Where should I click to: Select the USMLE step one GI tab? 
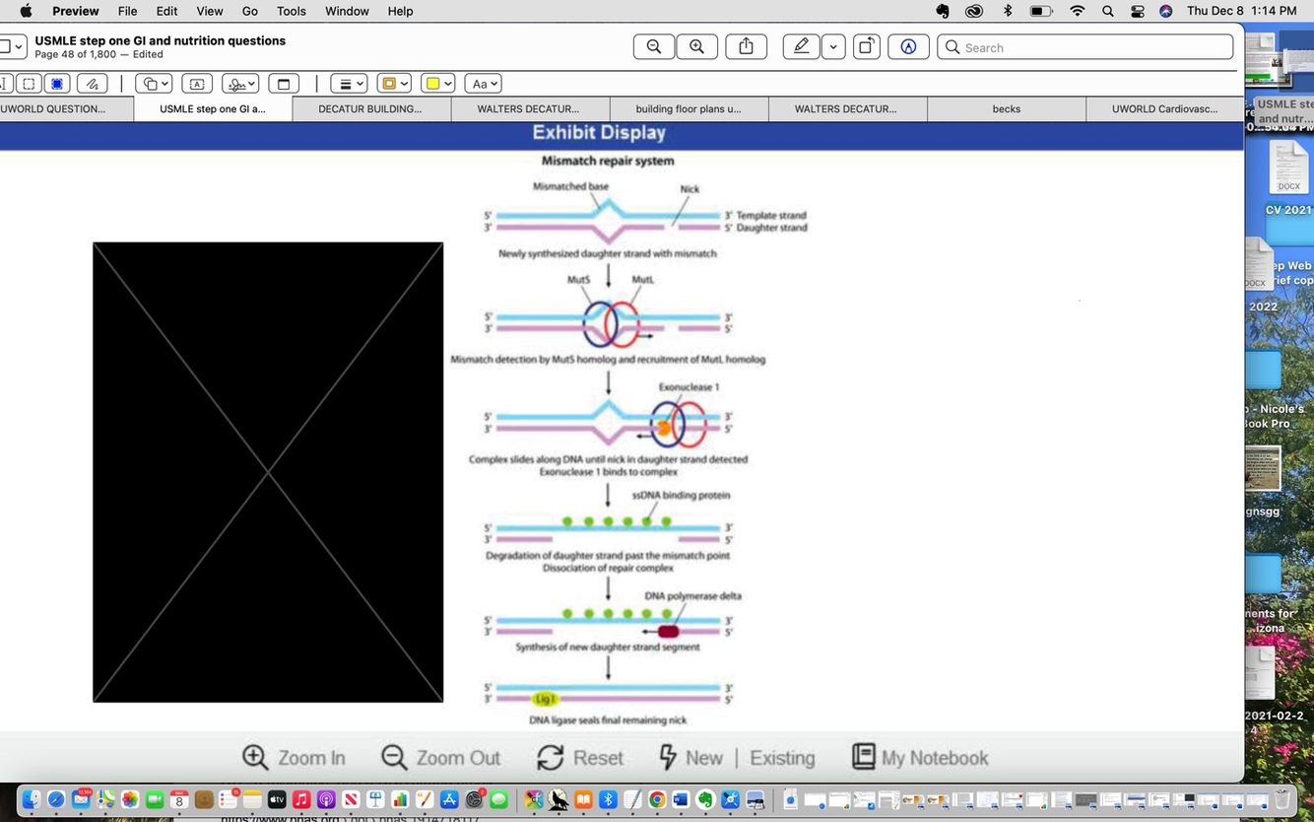click(213, 109)
